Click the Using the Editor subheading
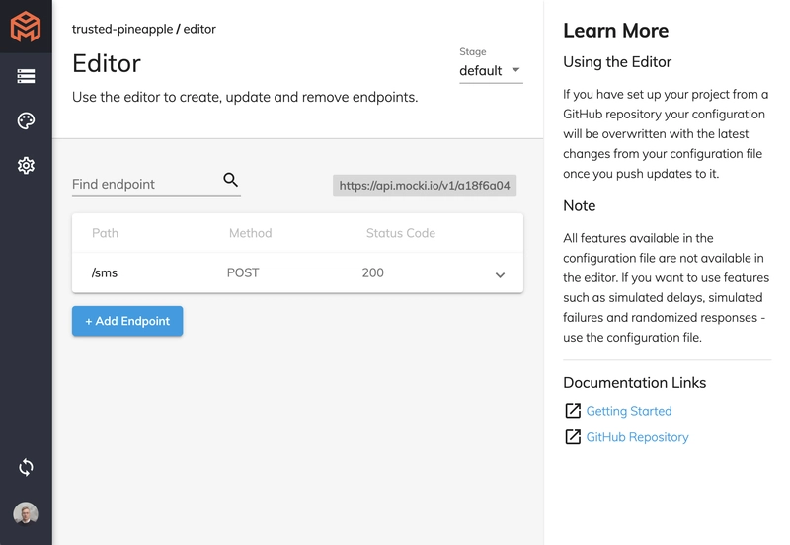 pos(617,62)
